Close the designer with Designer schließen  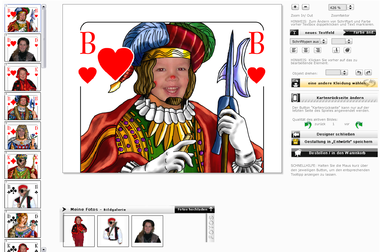click(335, 134)
